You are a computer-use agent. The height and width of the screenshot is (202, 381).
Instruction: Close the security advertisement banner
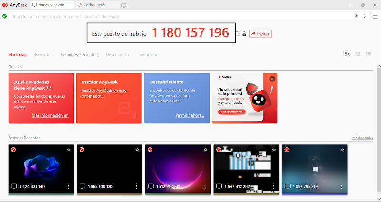[x=272, y=79]
